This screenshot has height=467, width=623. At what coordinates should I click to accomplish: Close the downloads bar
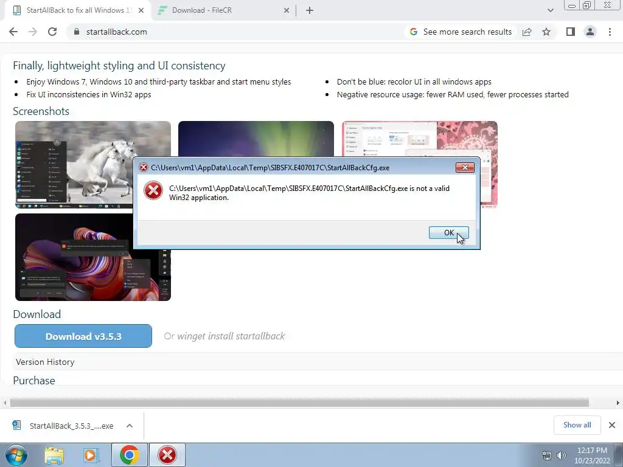point(612,425)
